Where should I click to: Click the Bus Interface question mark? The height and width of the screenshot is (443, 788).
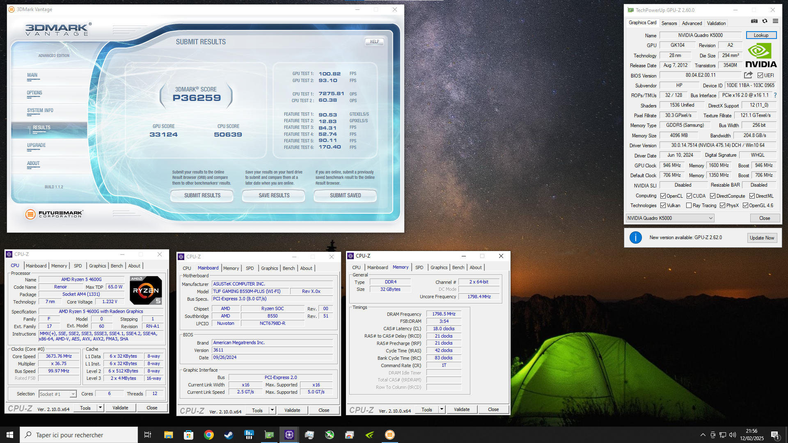[775, 95]
